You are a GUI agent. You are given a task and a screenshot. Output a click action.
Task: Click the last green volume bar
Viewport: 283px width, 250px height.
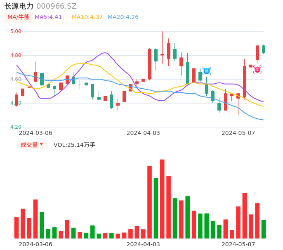coord(264,229)
